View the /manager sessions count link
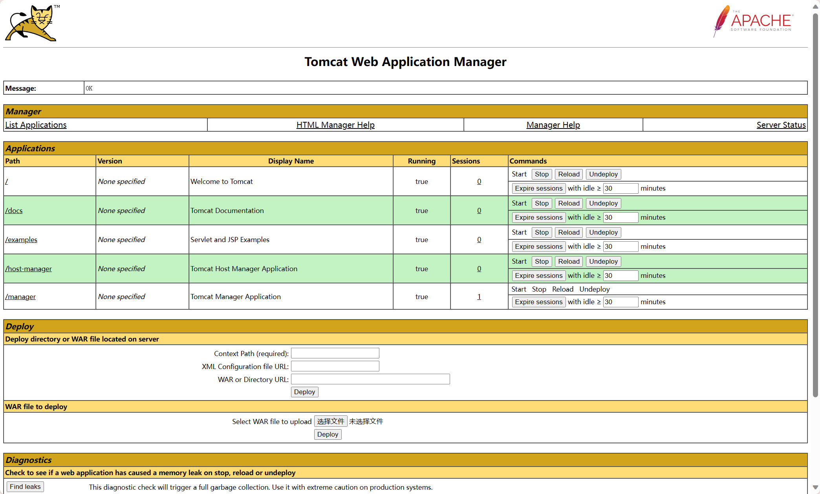Image resolution: width=820 pixels, height=494 pixels. pos(479,297)
